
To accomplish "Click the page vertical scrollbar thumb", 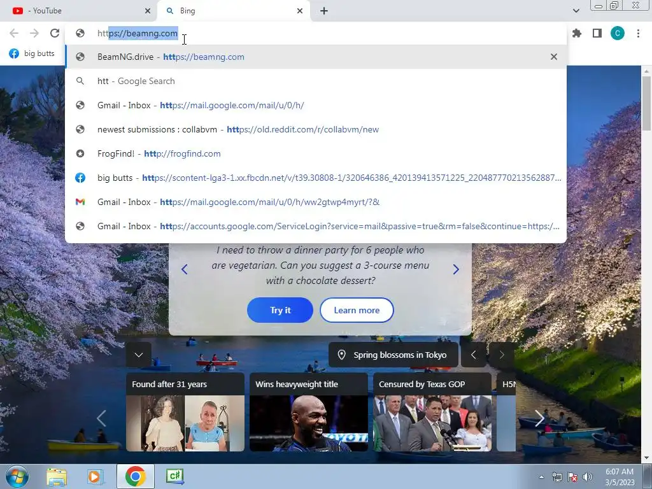I will pyautogui.click(x=646, y=103).
